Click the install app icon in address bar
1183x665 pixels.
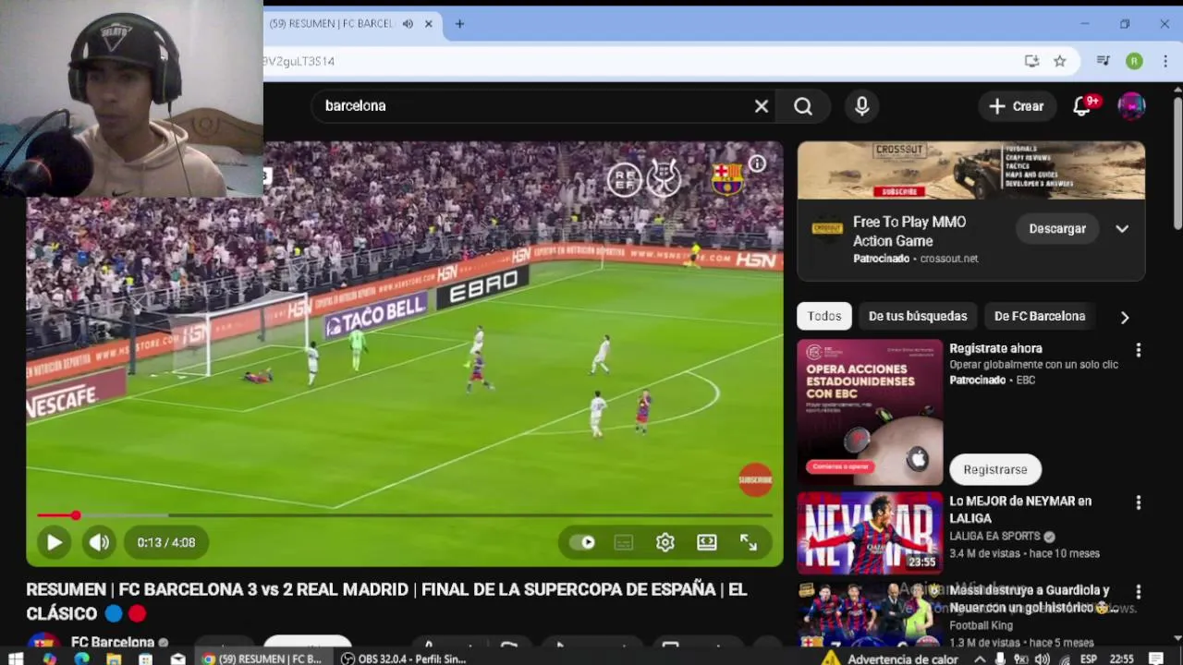pyautogui.click(x=1031, y=61)
